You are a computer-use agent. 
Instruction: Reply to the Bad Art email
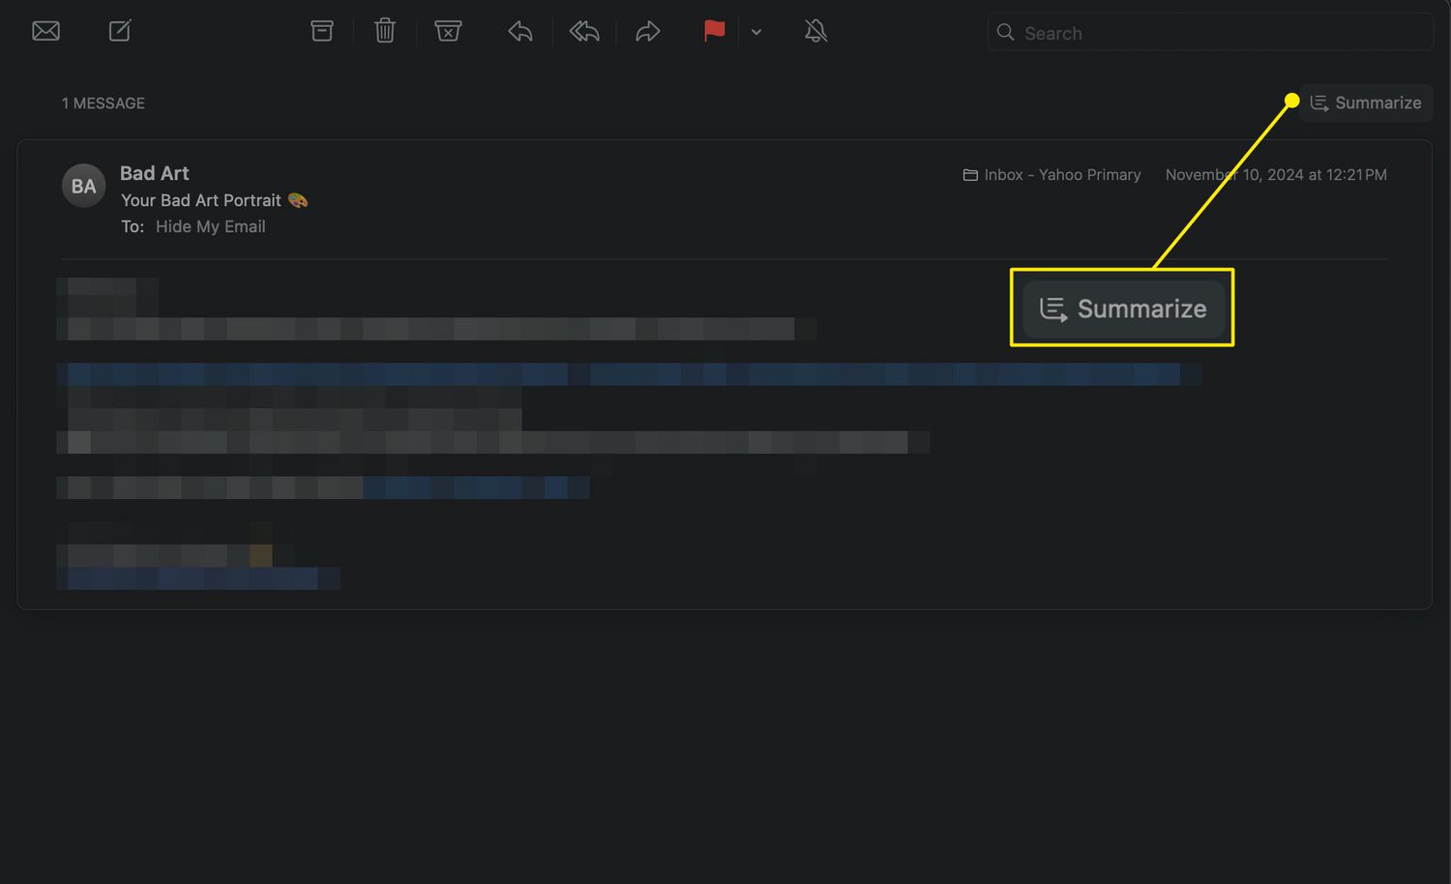pos(520,31)
